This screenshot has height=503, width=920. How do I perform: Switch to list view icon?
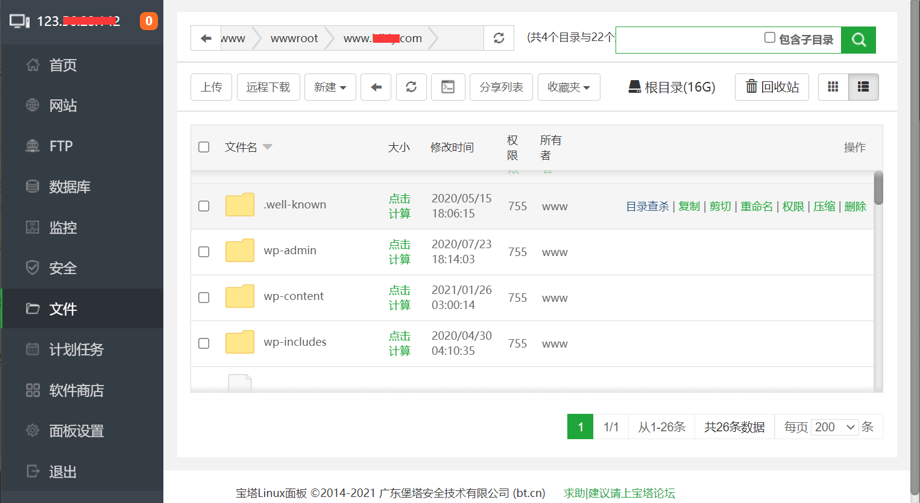click(863, 87)
